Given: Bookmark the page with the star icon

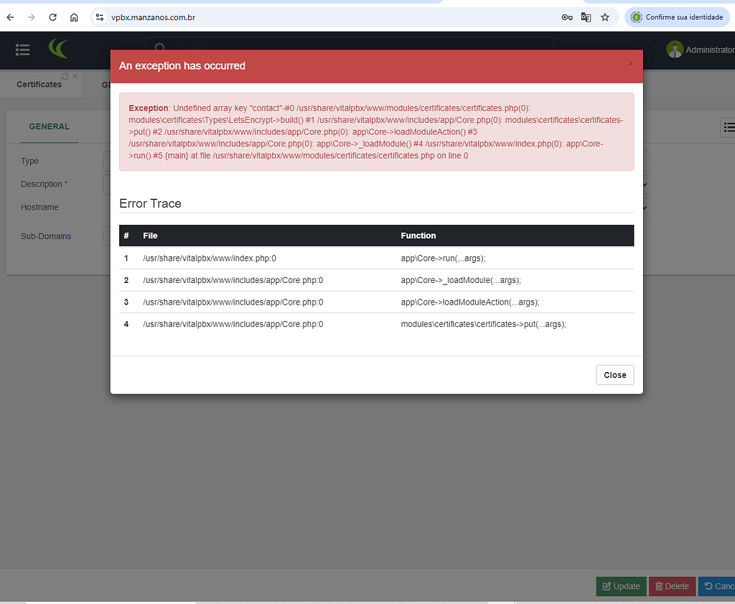Looking at the screenshot, I should [x=605, y=17].
